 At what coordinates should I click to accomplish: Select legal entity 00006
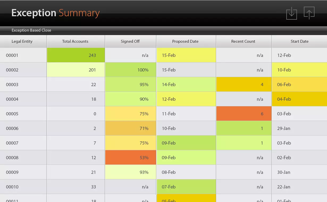(x=23, y=128)
